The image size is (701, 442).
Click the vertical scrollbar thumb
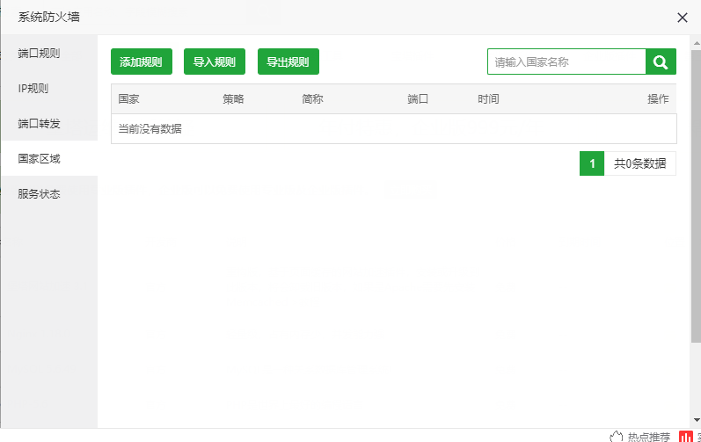coord(696,197)
